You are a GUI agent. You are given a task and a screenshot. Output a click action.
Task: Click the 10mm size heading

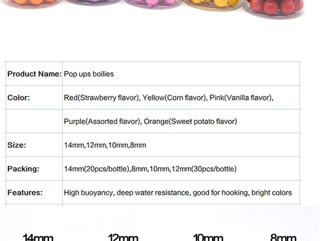208,237
